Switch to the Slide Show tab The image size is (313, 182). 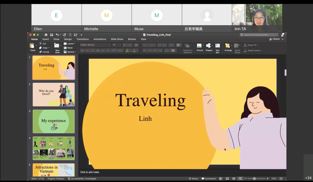pyautogui.click(x=117, y=39)
